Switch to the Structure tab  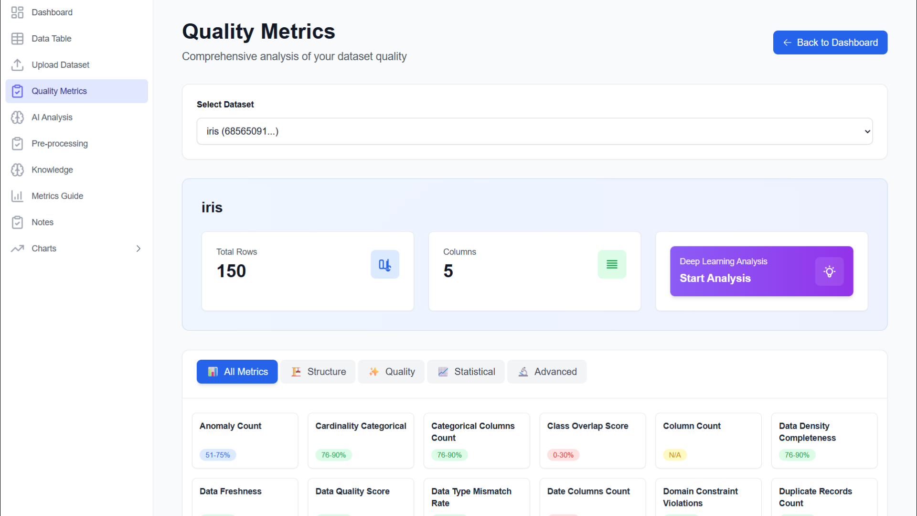point(318,372)
